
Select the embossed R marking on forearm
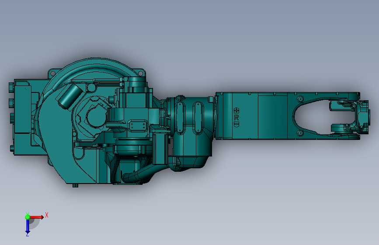click(236, 118)
